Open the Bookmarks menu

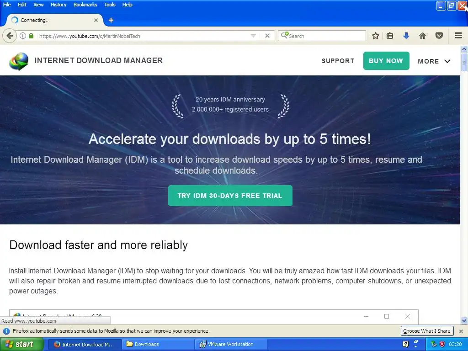[85, 5]
